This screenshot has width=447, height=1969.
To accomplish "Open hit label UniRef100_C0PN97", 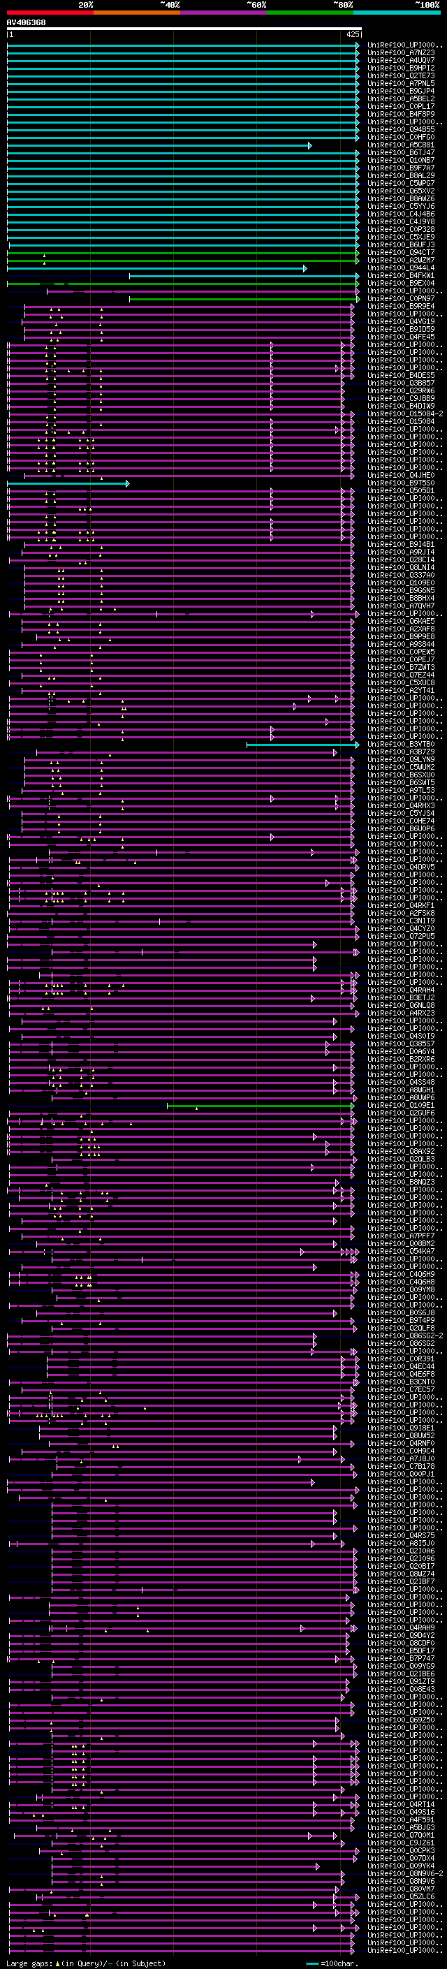I will [x=401, y=299].
